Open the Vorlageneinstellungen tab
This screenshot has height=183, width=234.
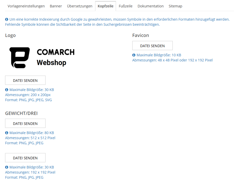(x=26, y=6)
